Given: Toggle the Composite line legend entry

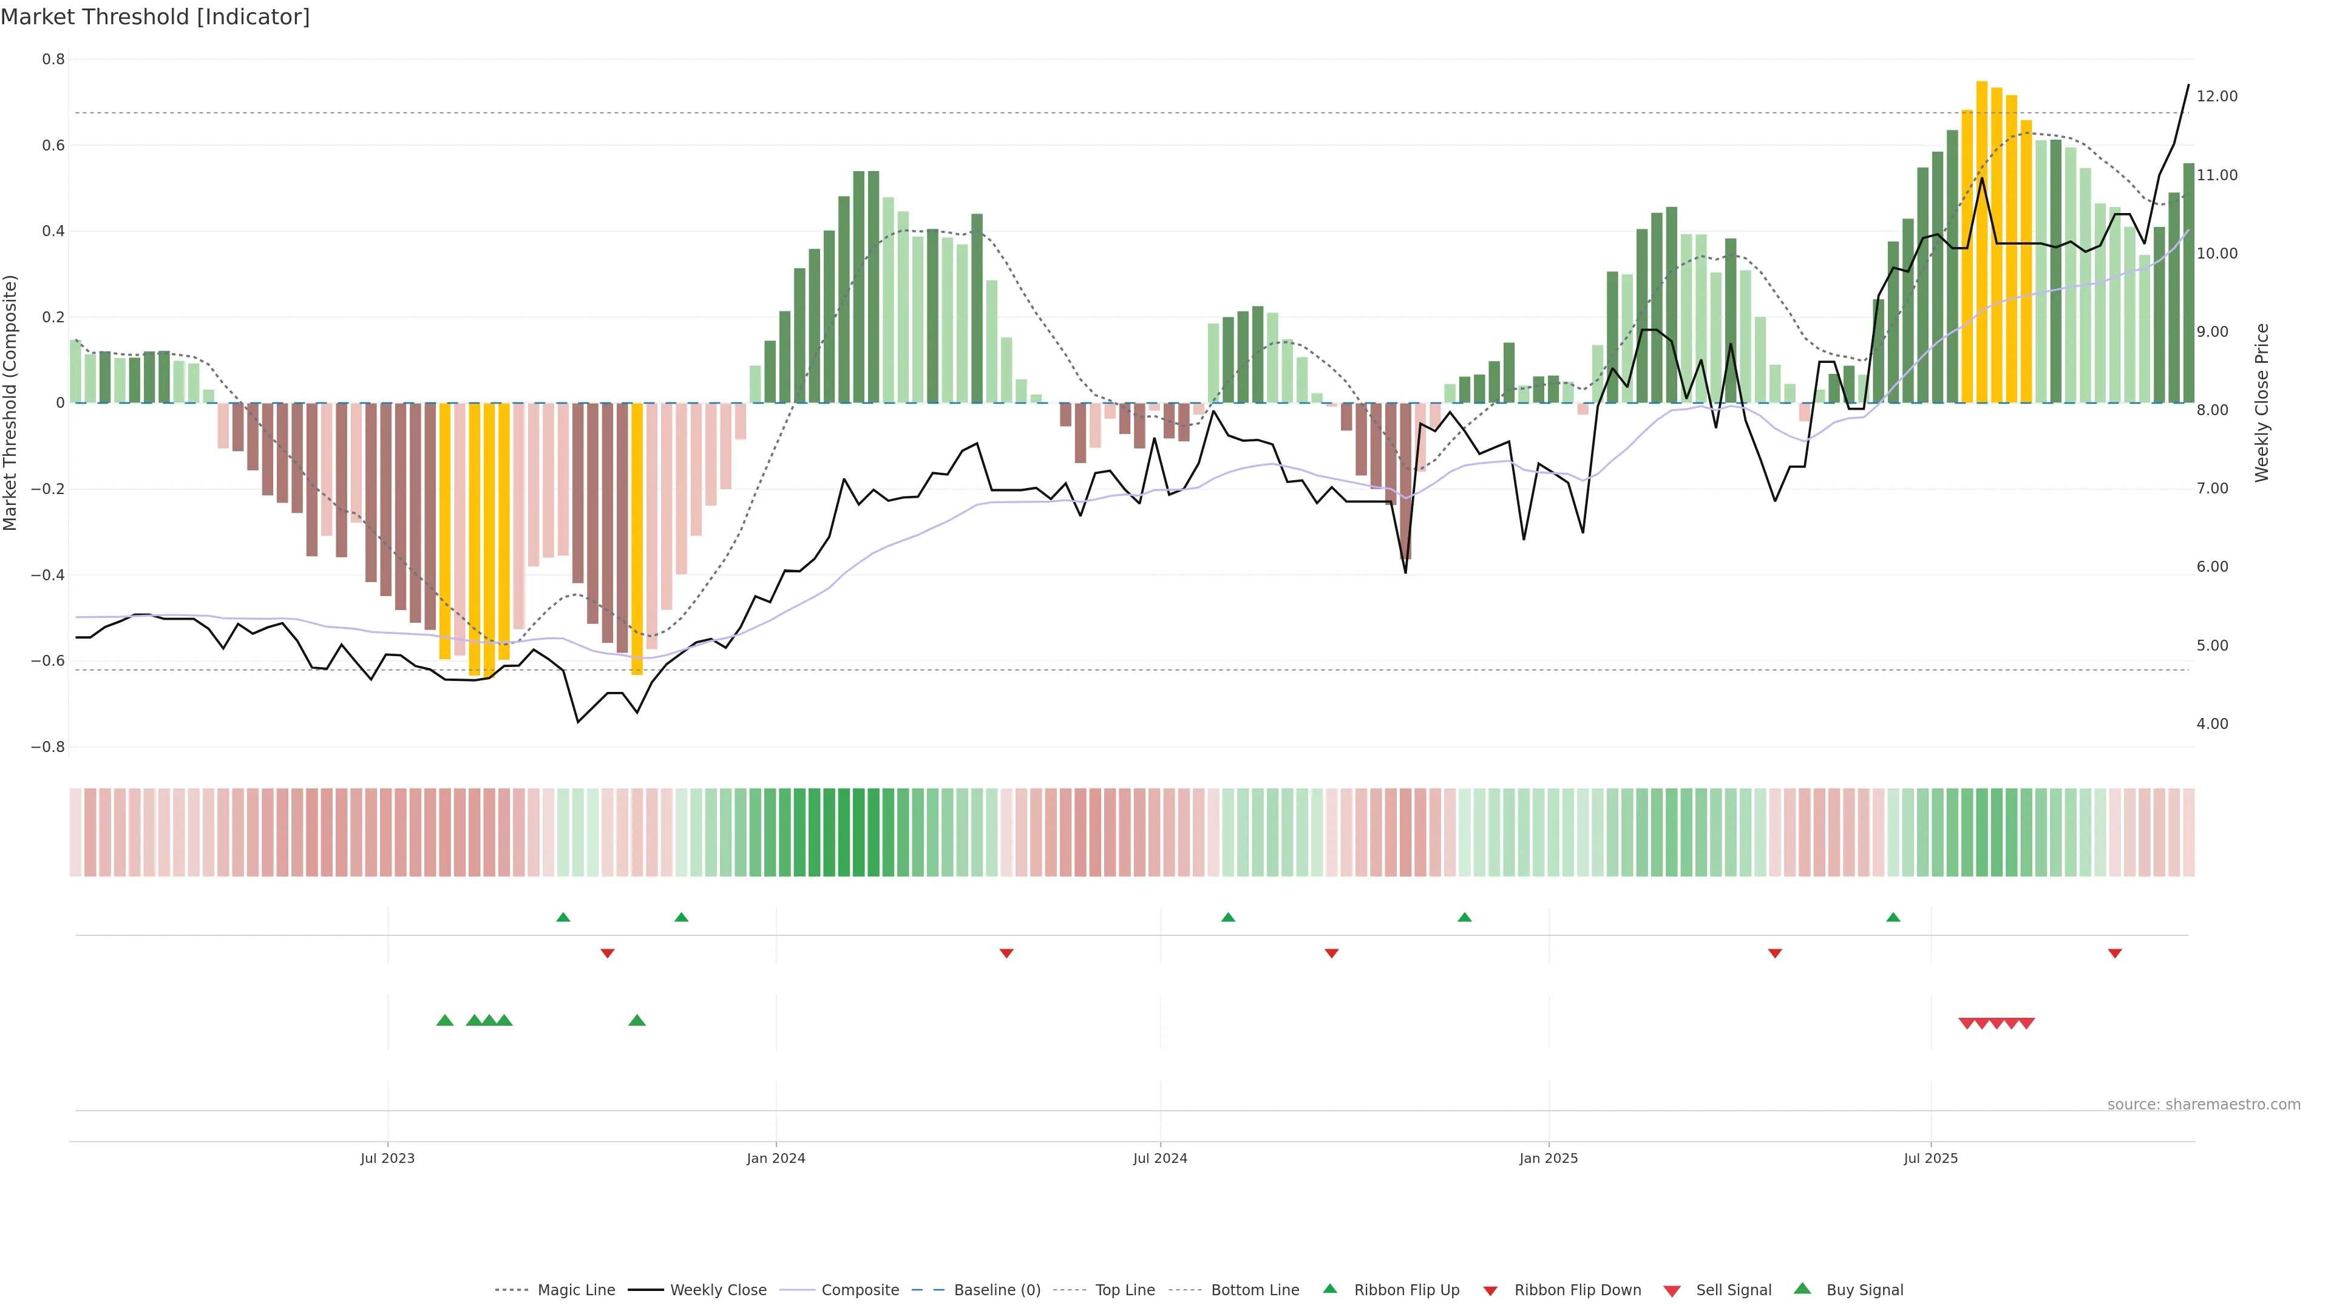Looking at the screenshot, I should [x=860, y=1290].
